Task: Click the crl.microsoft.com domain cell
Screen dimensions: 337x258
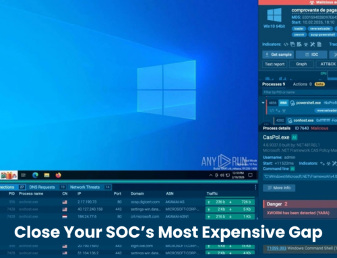Action: [x=145, y=217]
